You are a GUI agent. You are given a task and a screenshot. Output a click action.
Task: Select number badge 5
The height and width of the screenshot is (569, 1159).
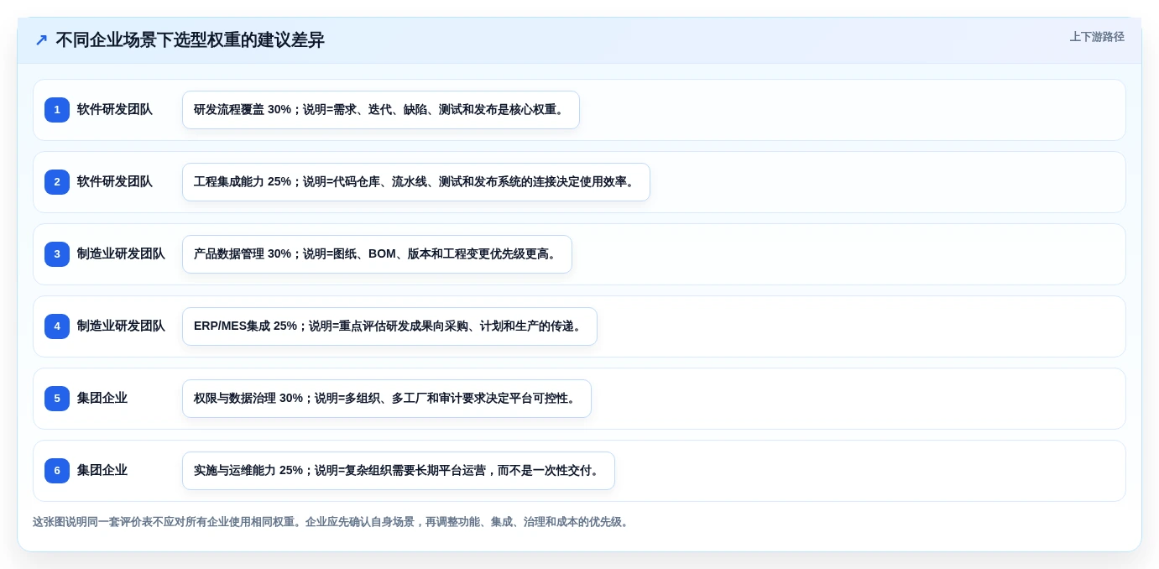[x=57, y=399]
